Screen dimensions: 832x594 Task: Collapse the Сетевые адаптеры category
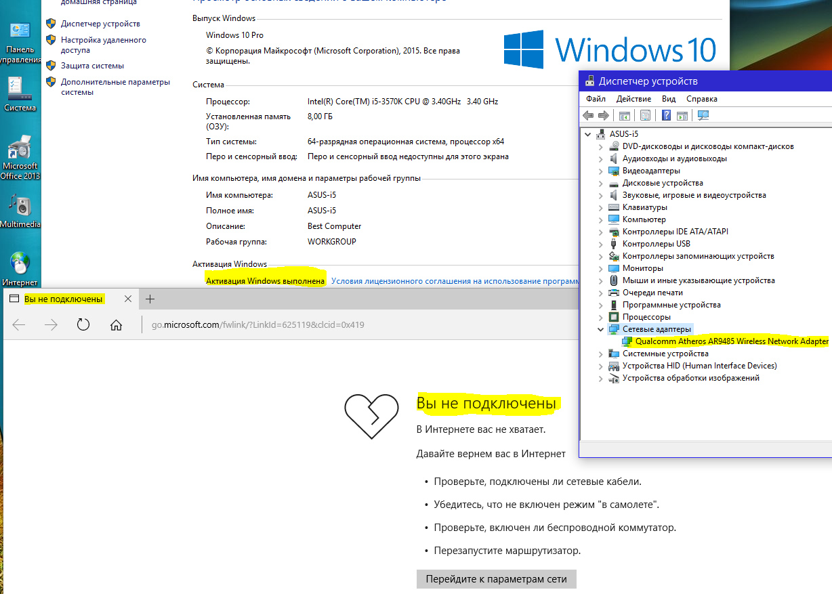click(x=600, y=329)
